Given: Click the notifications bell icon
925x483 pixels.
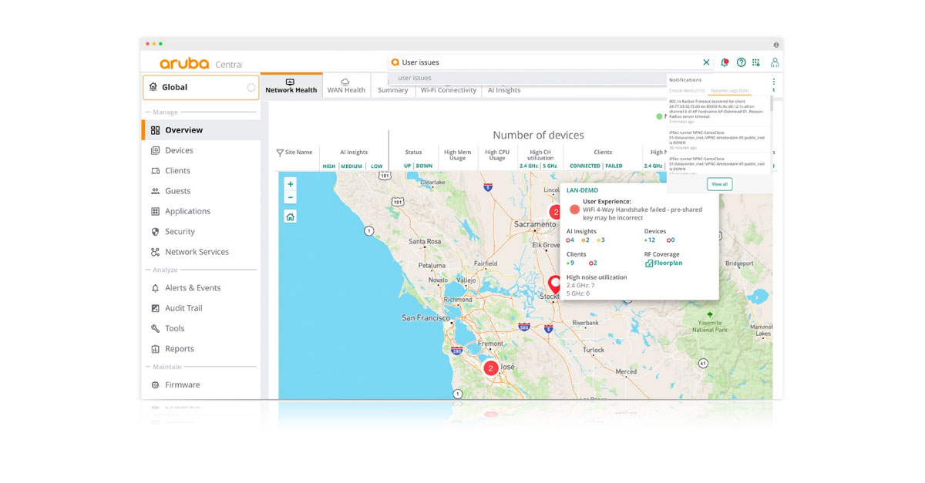Looking at the screenshot, I should [x=725, y=62].
